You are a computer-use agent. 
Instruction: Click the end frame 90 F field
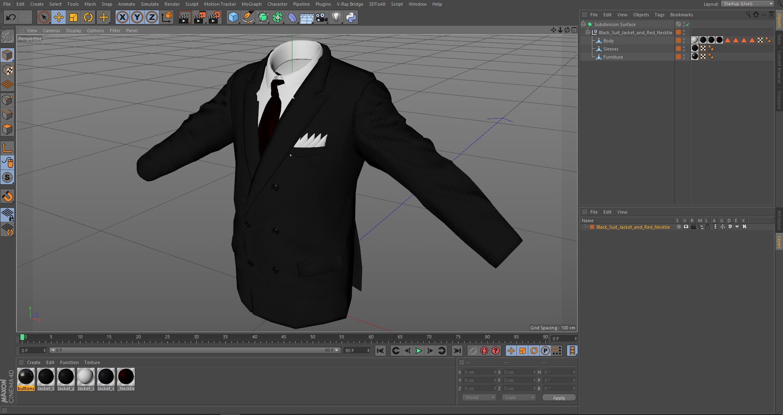point(357,351)
